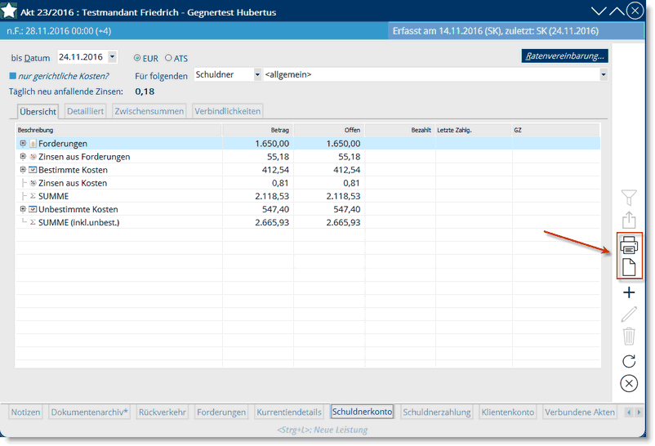Click the filter funnel icon
Viewport: 655px width, 446px height.
point(629,197)
